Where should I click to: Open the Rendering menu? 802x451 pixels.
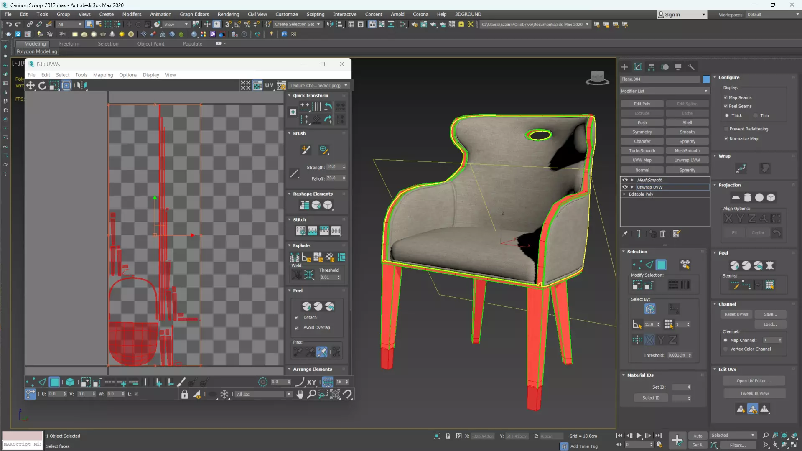click(x=228, y=14)
